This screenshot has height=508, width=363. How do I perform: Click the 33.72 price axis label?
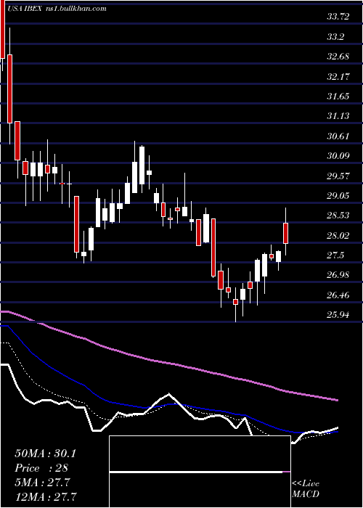[338, 17]
